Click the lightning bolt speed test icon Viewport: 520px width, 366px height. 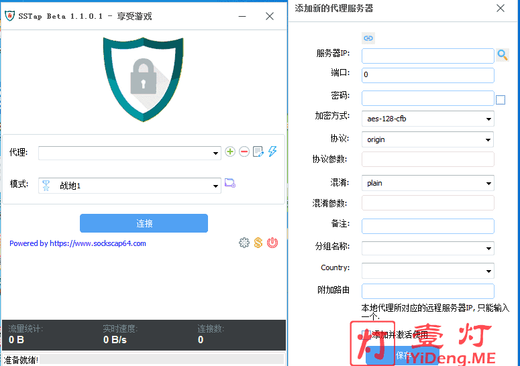point(272,151)
